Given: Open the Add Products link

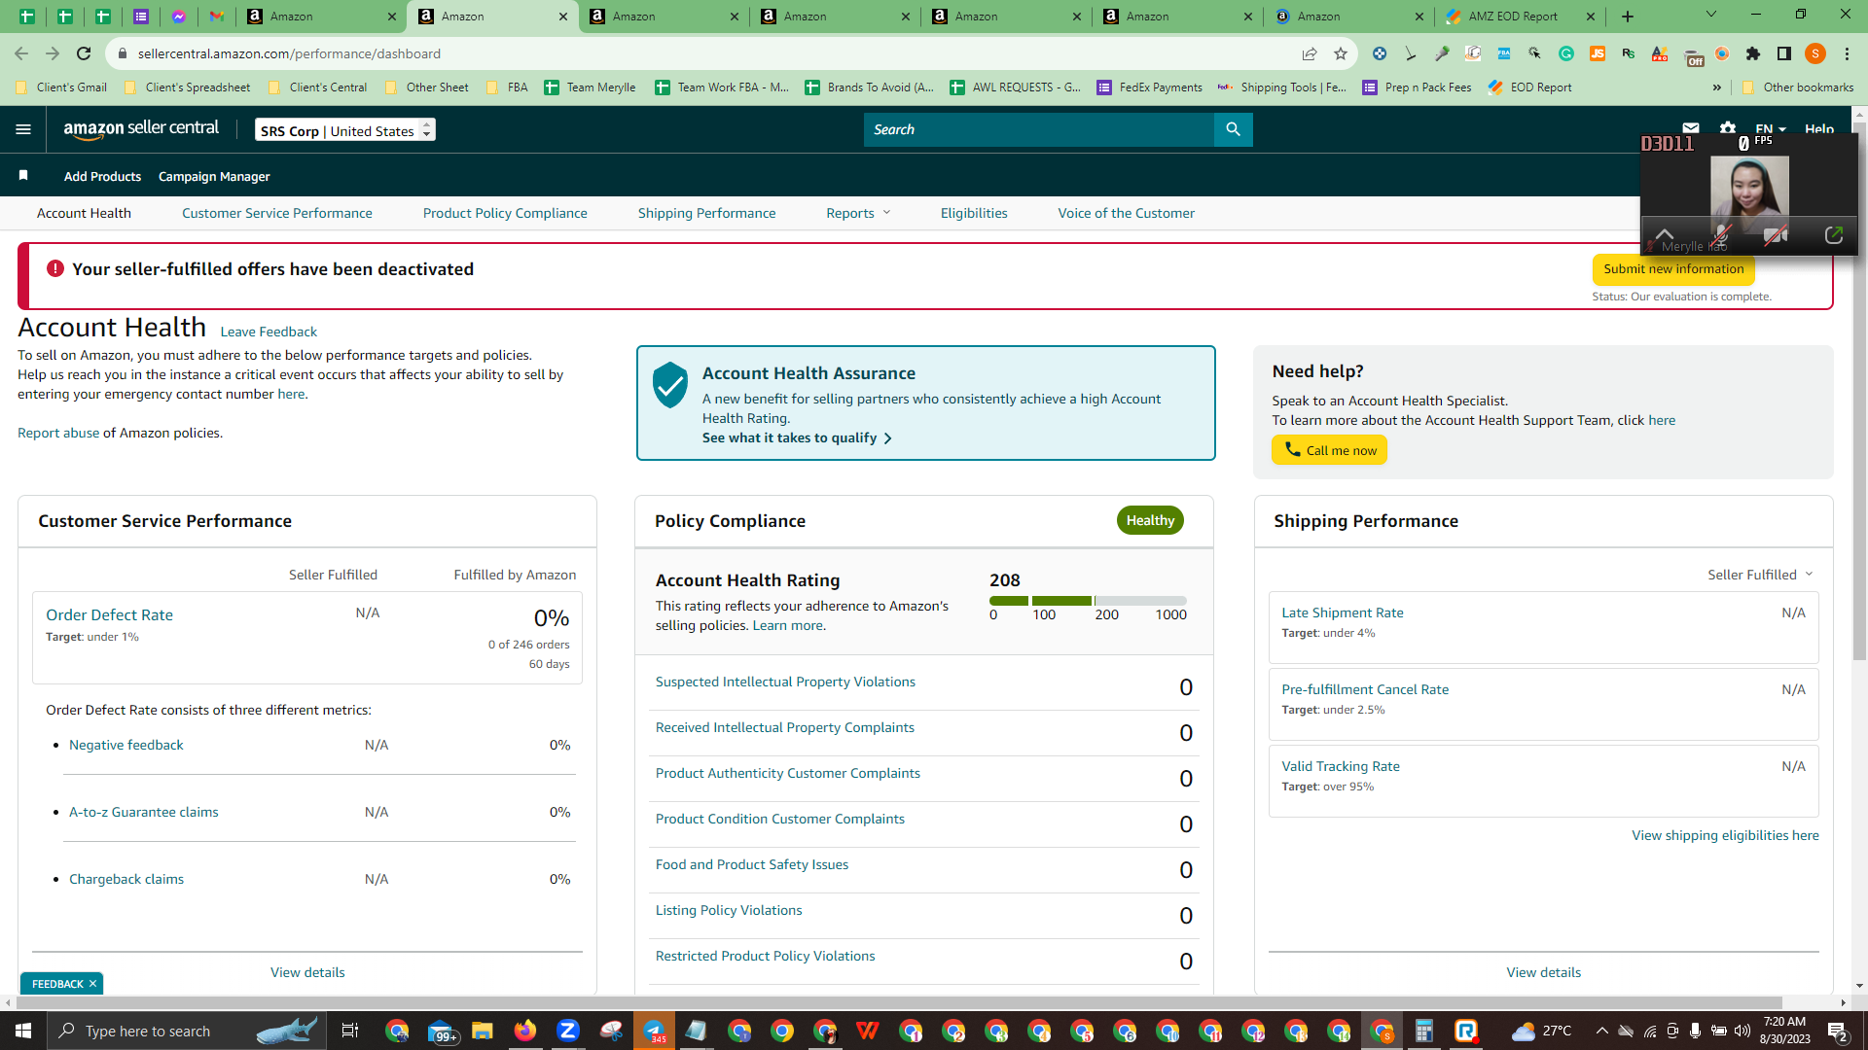Looking at the screenshot, I should click(102, 176).
